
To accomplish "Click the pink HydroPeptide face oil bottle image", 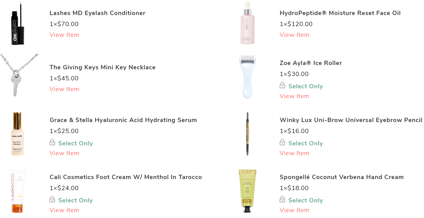I will [247, 23].
